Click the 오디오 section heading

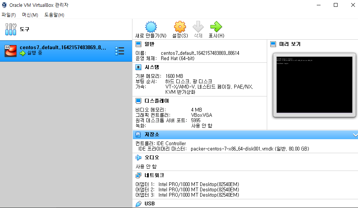tap(152, 157)
